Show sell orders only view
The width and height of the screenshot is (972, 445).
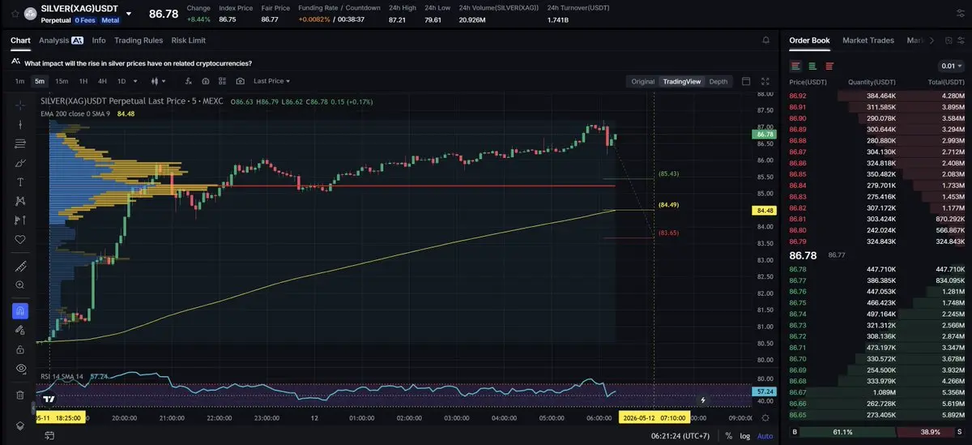pyautogui.click(x=829, y=66)
